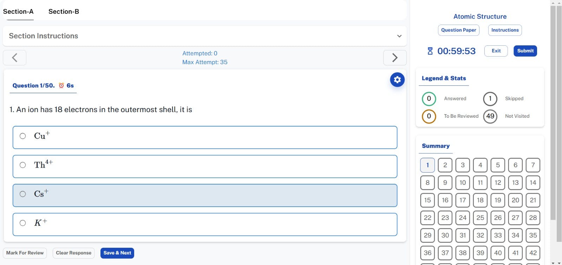Click the alarm clock icon beside 6s
This screenshot has height=265, width=562.
(61, 85)
